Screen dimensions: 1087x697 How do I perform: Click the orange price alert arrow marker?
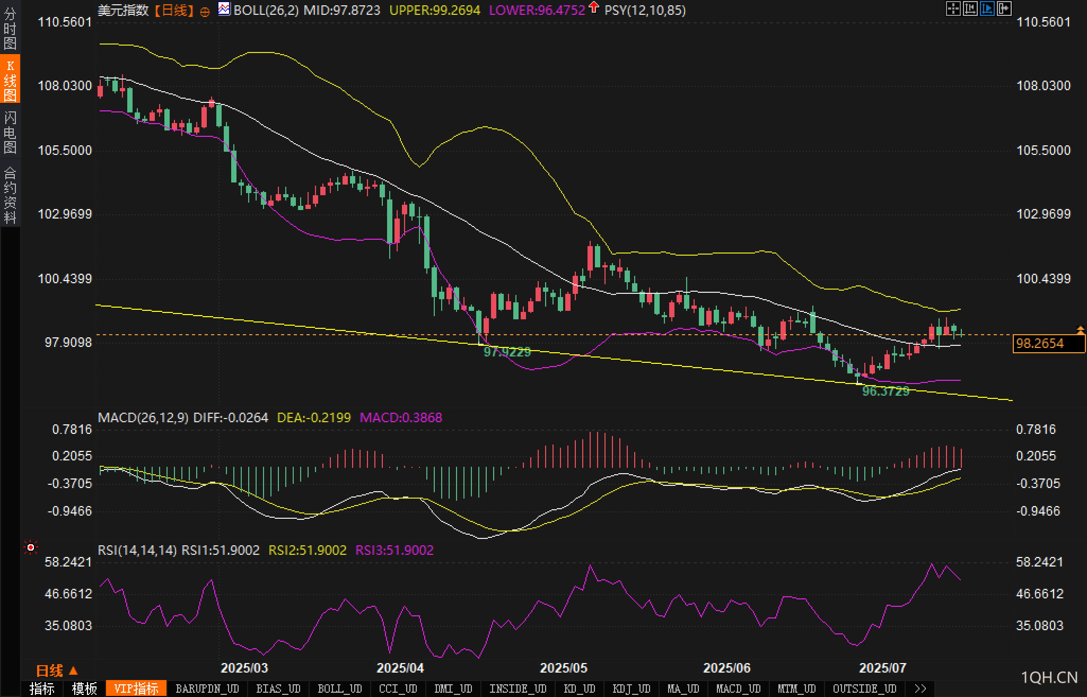pyautogui.click(x=1080, y=330)
